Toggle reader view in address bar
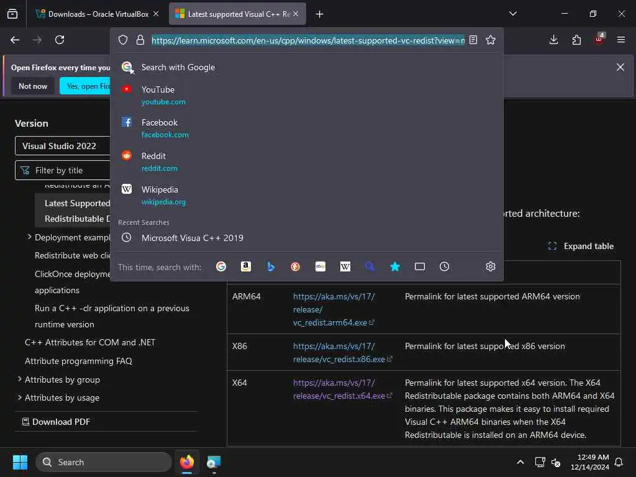The height and width of the screenshot is (477, 636). click(x=473, y=40)
